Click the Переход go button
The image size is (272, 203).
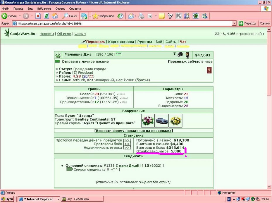pos(247,23)
